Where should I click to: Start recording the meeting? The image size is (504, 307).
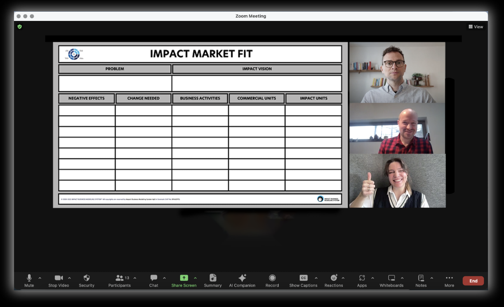tap(272, 281)
